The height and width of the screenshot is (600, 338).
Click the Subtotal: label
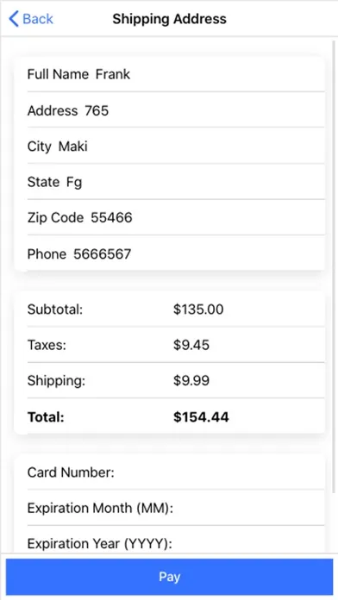tap(54, 309)
